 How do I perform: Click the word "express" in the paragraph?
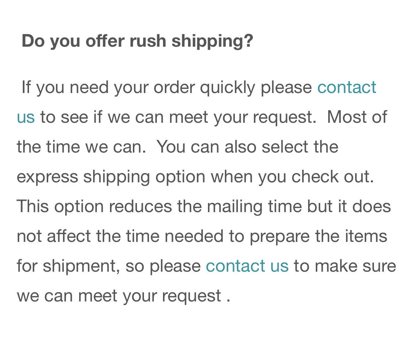tap(47, 177)
